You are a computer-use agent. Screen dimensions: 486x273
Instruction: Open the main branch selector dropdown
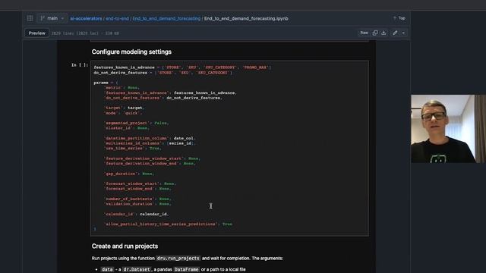point(52,18)
